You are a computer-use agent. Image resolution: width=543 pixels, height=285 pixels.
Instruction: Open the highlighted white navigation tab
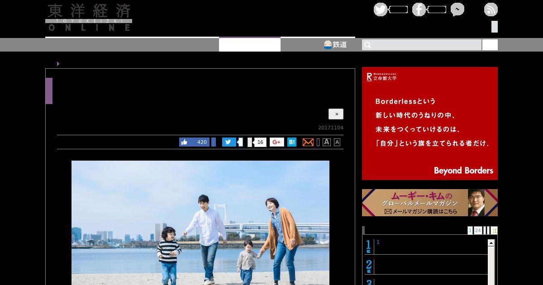tap(250, 44)
